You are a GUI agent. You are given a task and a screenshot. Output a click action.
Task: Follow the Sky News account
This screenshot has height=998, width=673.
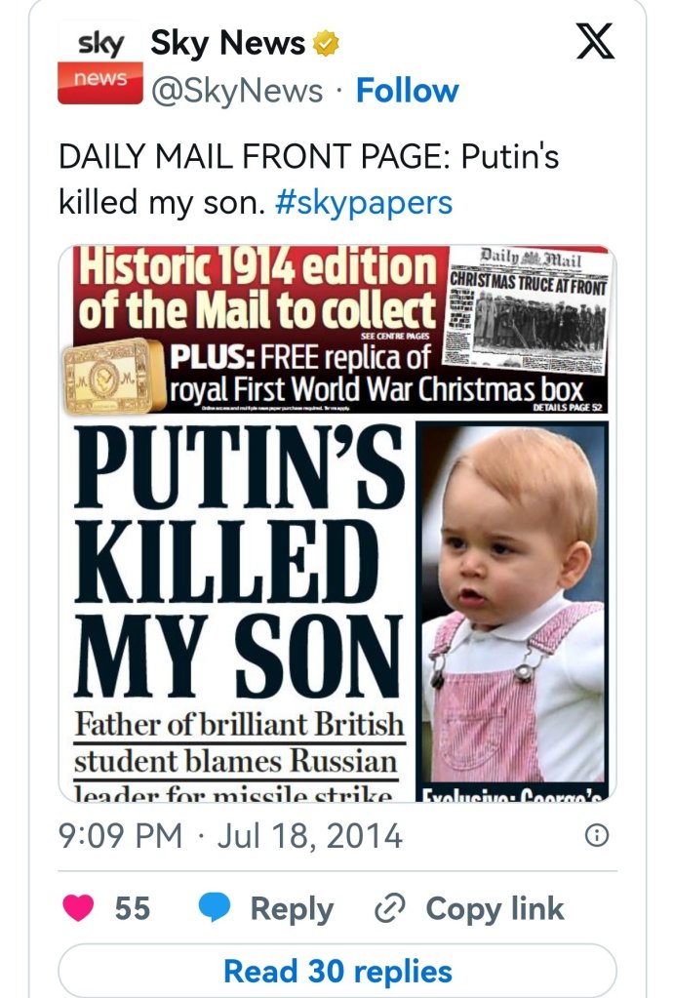(407, 91)
